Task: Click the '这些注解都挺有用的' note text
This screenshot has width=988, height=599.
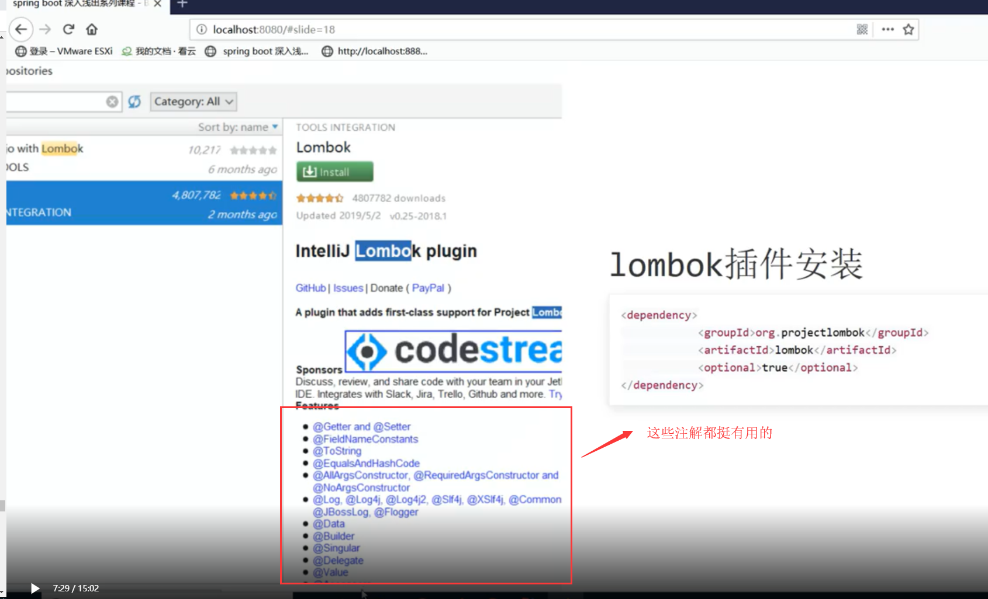Action: tap(709, 433)
